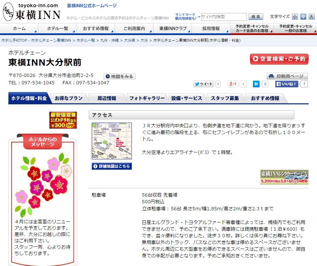
Task: Click the 大分 city breadcrumb link
Action: click(144, 40)
